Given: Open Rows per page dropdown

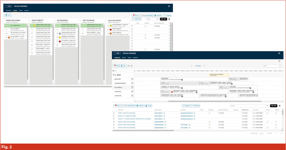Looking at the screenshot, I should point(262,133).
